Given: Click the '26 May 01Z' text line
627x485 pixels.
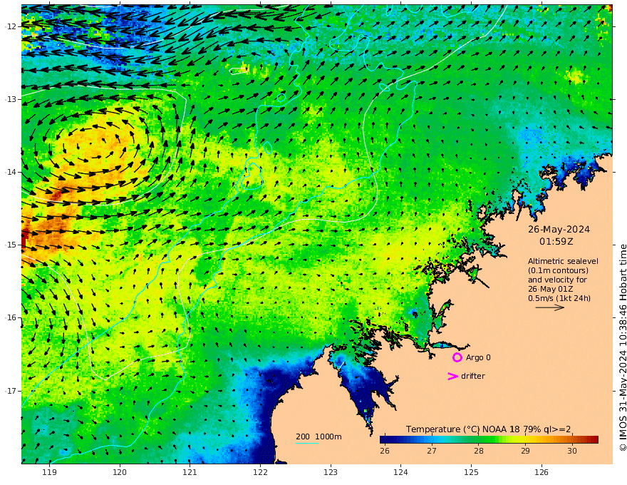Looking at the screenshot, I should (551, 289).
